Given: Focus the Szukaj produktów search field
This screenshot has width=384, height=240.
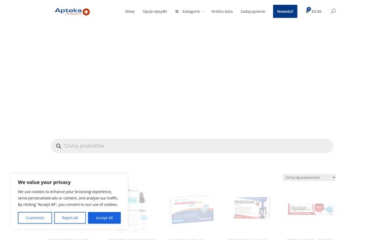Looking at the screenshot, I should click(x=192, y=146).
